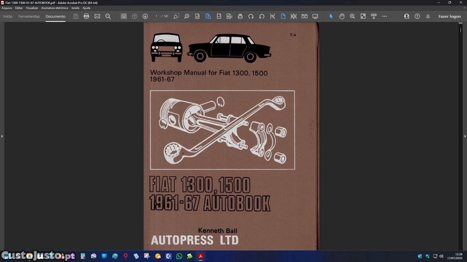This screenshot has width=467, height=262.
Task: Click the page number input field
Action: [x=158, y=16]
